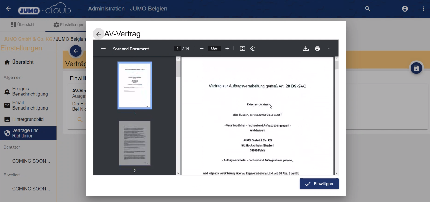Zoom out of the PDF
Viewport: 430px width, 202px height.
click(x=202, y=49)
